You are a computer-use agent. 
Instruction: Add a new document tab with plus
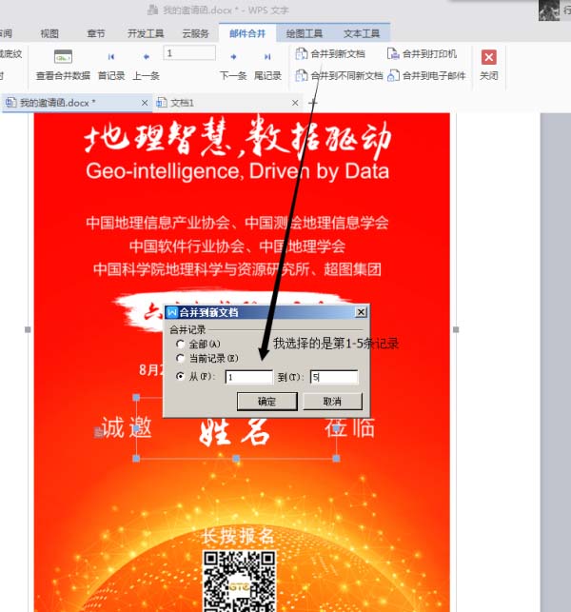click(x=313, y=103)
